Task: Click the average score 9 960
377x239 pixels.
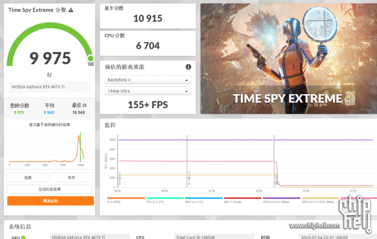Action: [49, 112]
